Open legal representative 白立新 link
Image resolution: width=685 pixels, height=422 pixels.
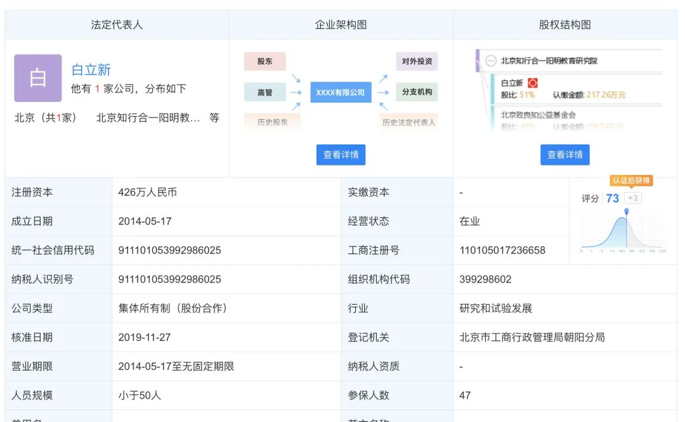coord(91,70)
